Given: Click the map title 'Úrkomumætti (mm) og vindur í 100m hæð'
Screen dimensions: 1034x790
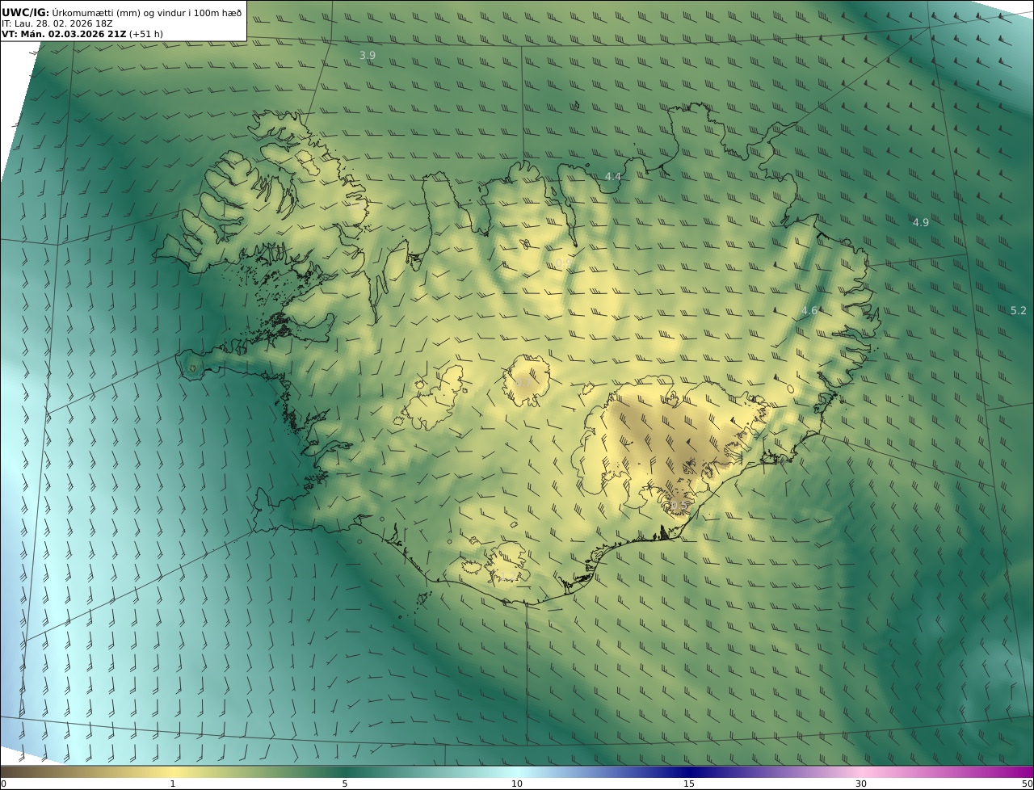Looking at the screenshot, I should click(x=147, y=13).
